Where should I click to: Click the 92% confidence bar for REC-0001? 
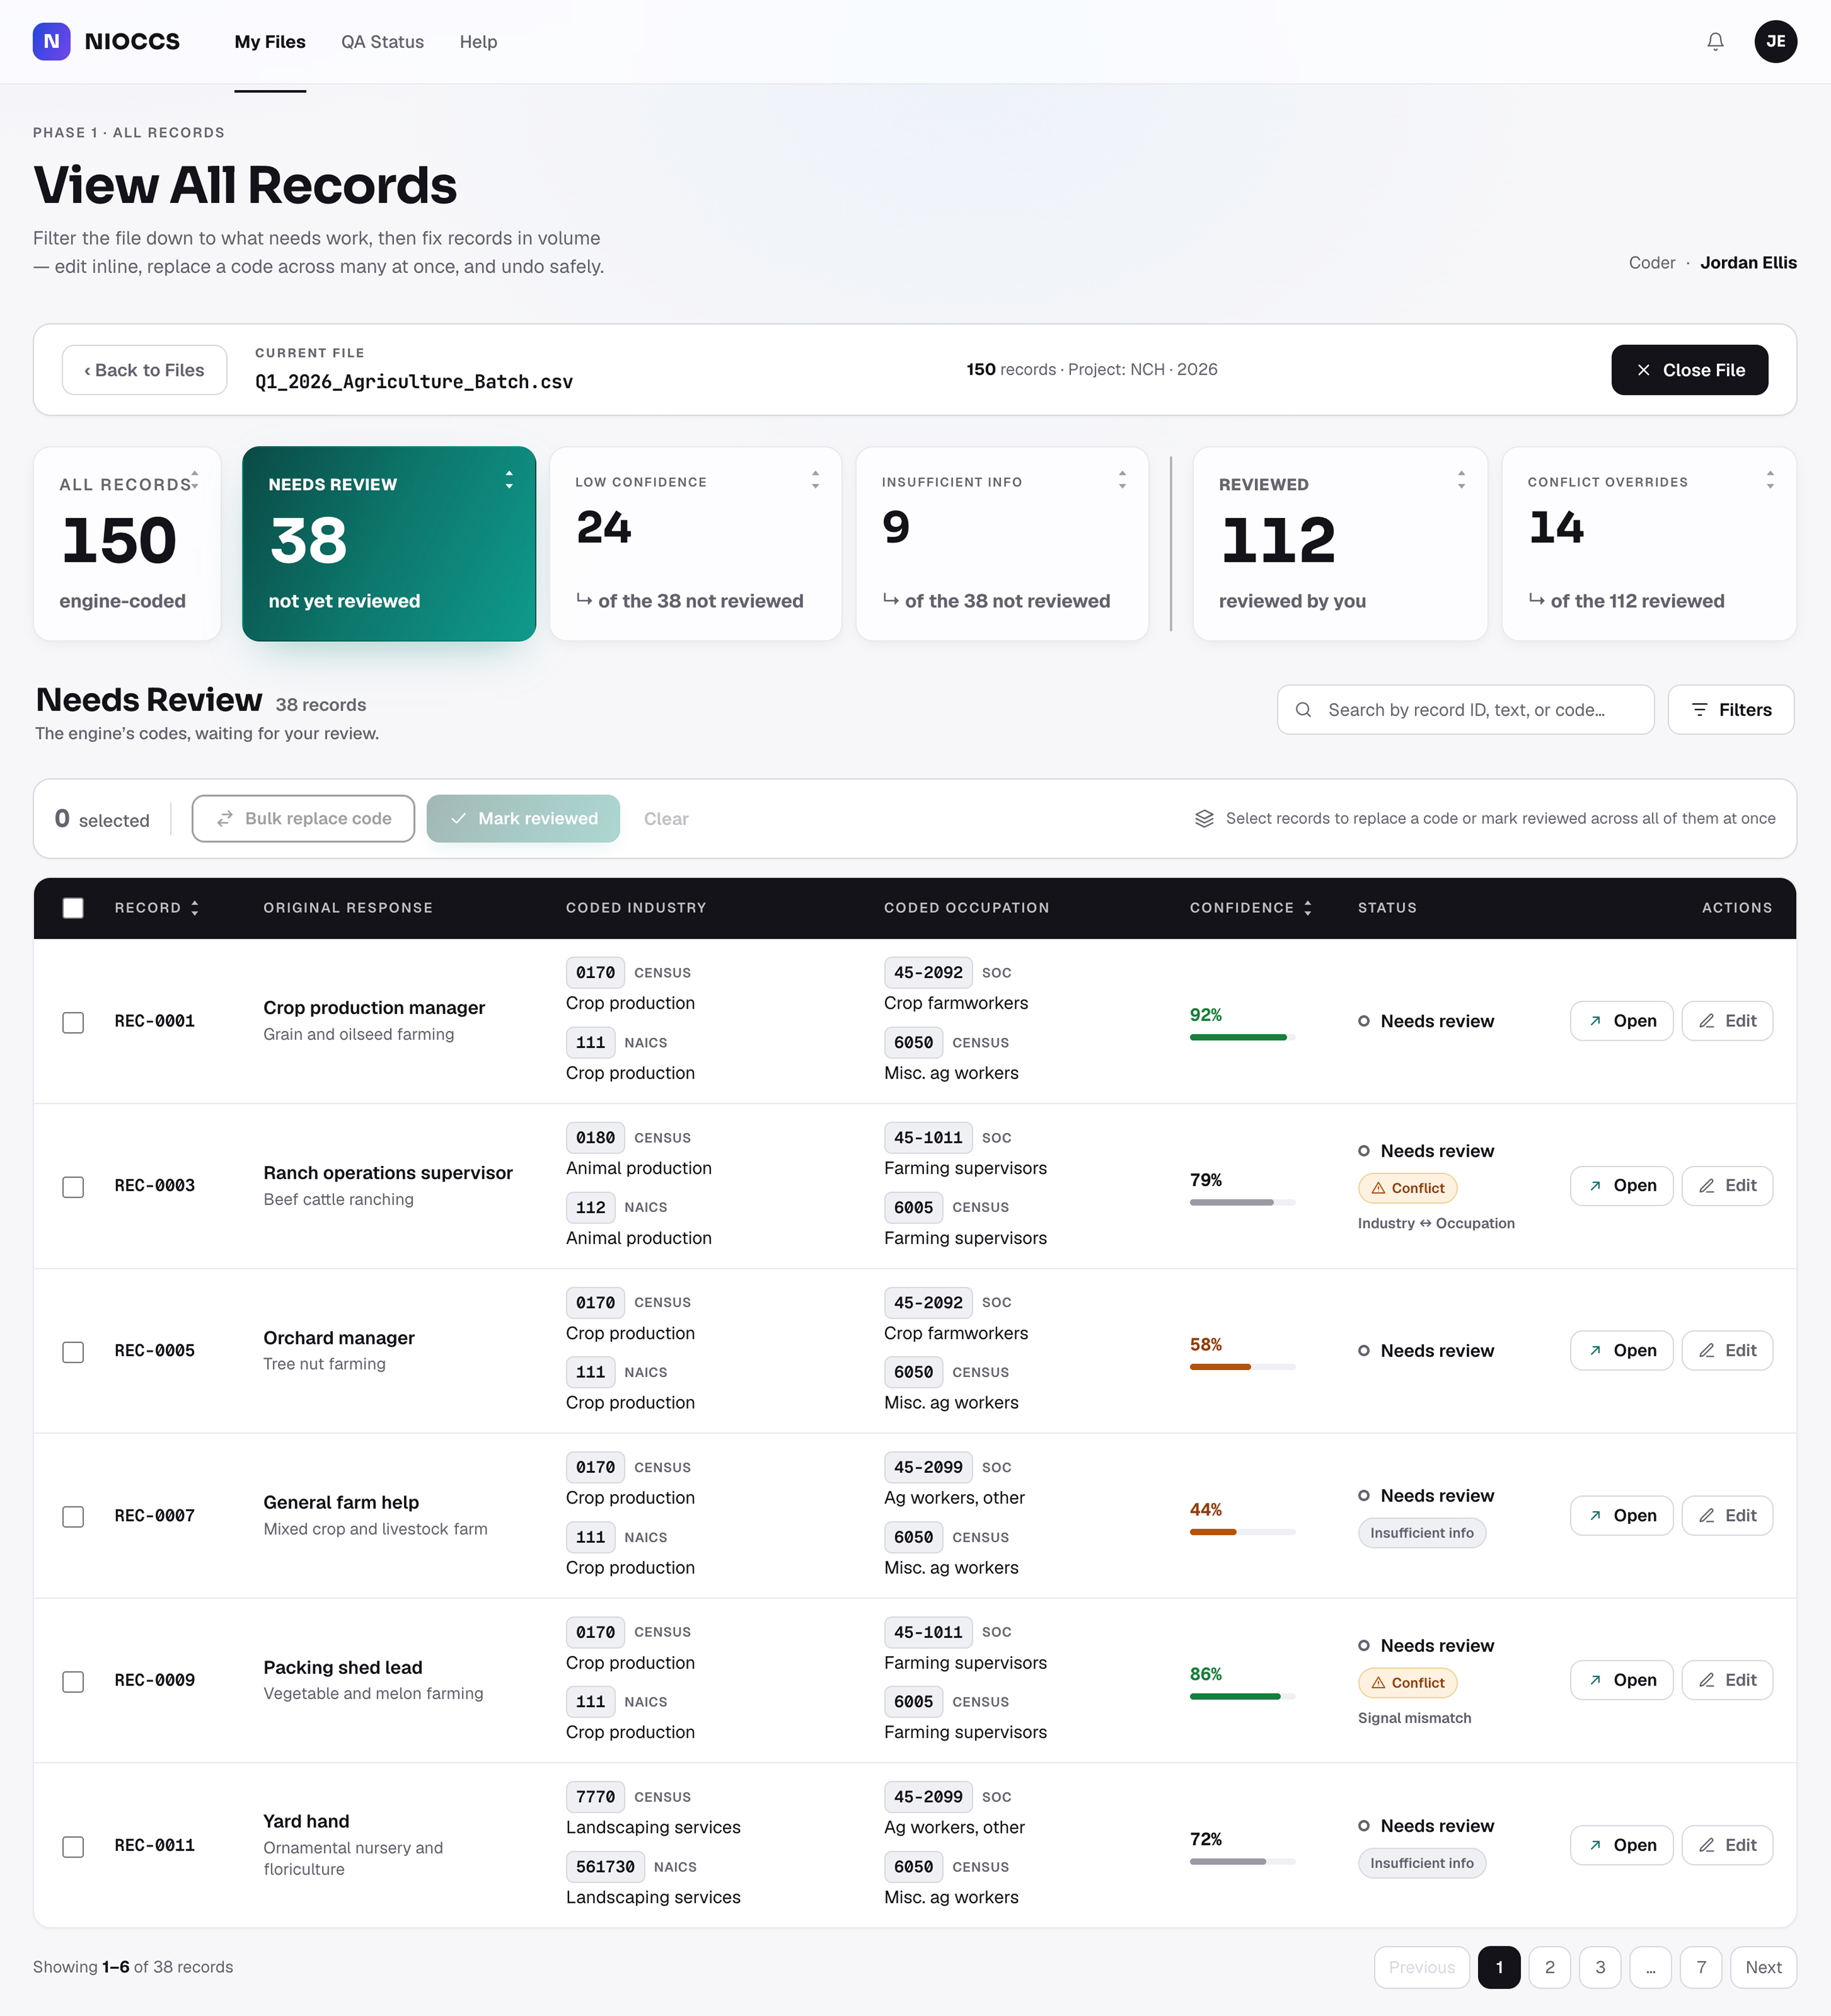tap(1242, 1037)
